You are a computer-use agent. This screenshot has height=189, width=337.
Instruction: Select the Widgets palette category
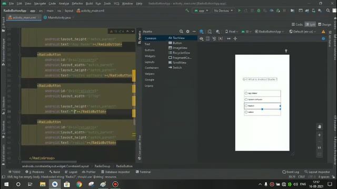150,56
